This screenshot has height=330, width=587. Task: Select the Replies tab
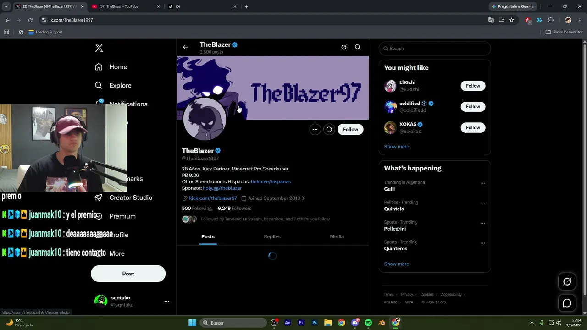tap(272, 236)
